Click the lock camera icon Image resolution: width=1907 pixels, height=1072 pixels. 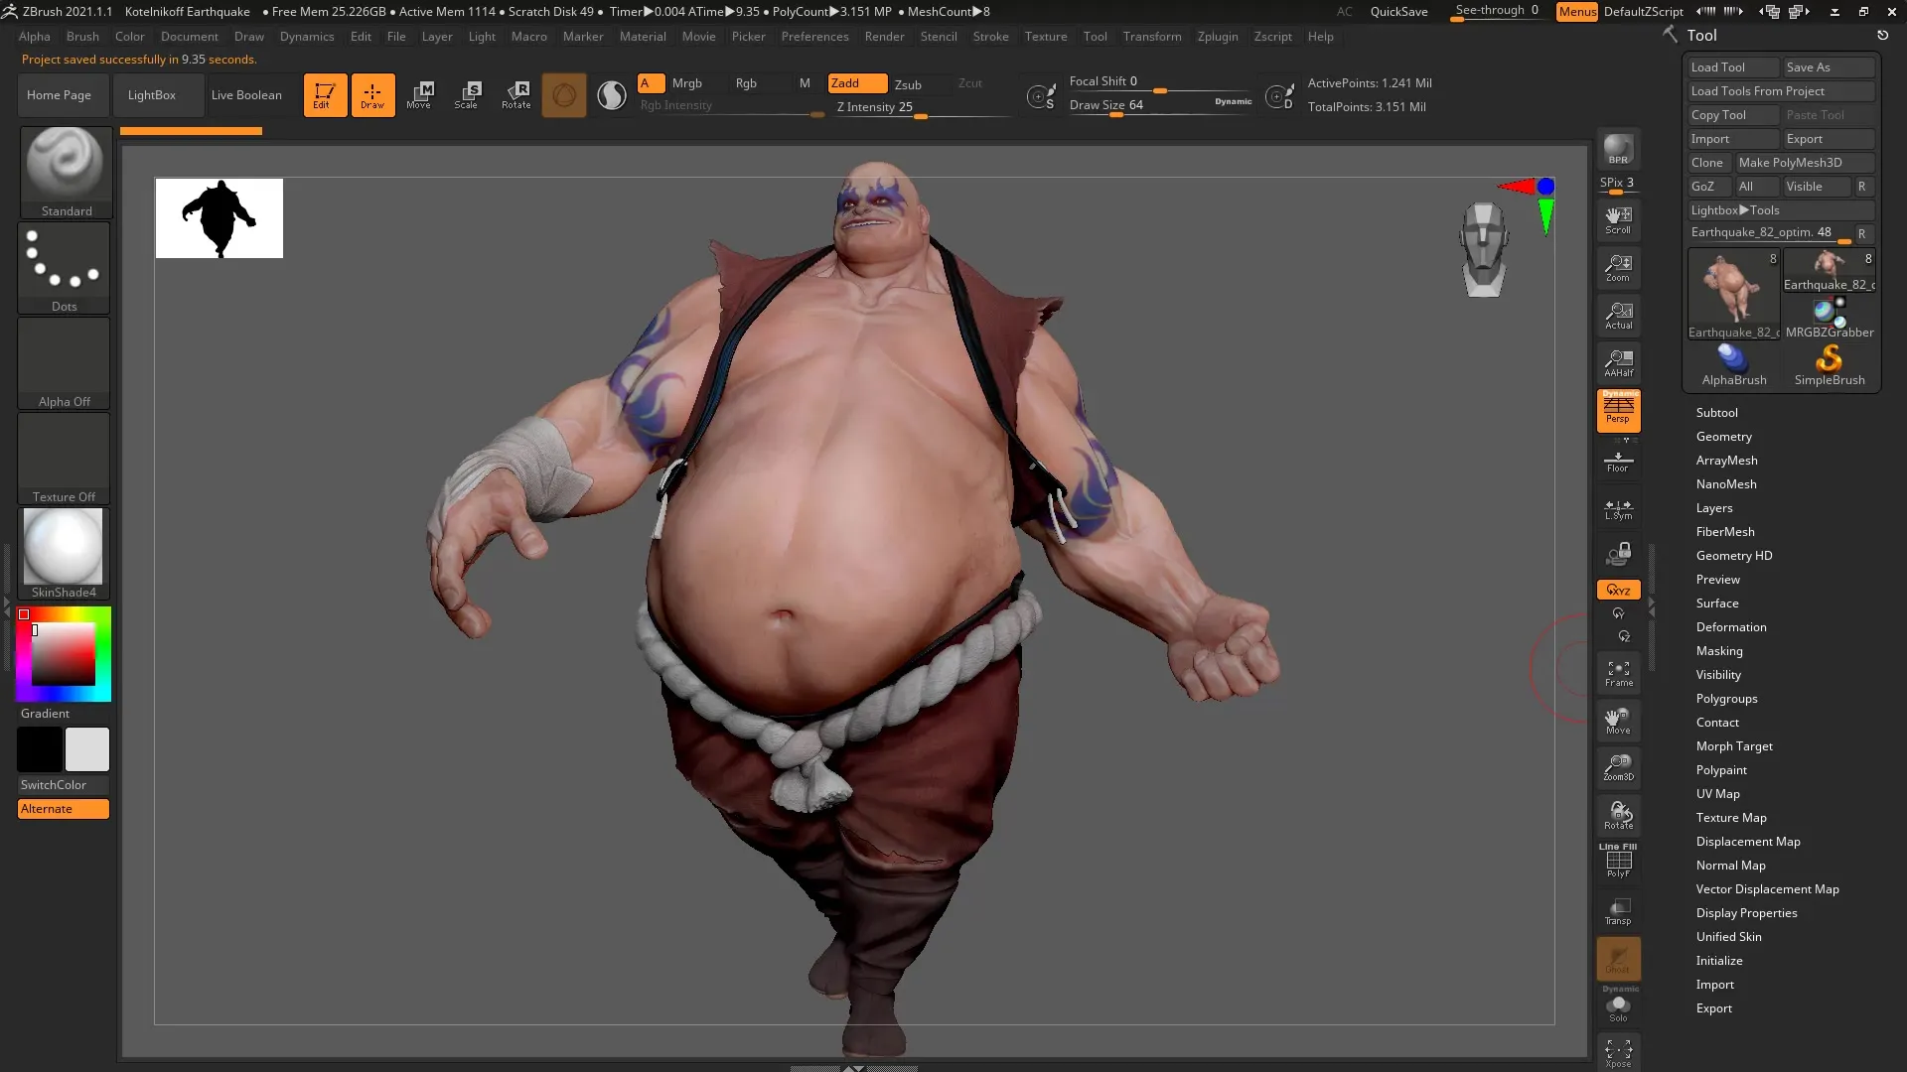tap(1618, 555)
